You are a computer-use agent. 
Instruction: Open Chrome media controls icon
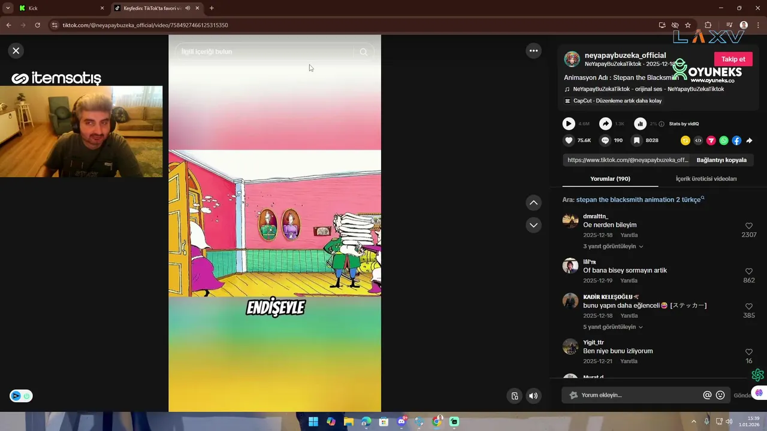tap(729, 25)
